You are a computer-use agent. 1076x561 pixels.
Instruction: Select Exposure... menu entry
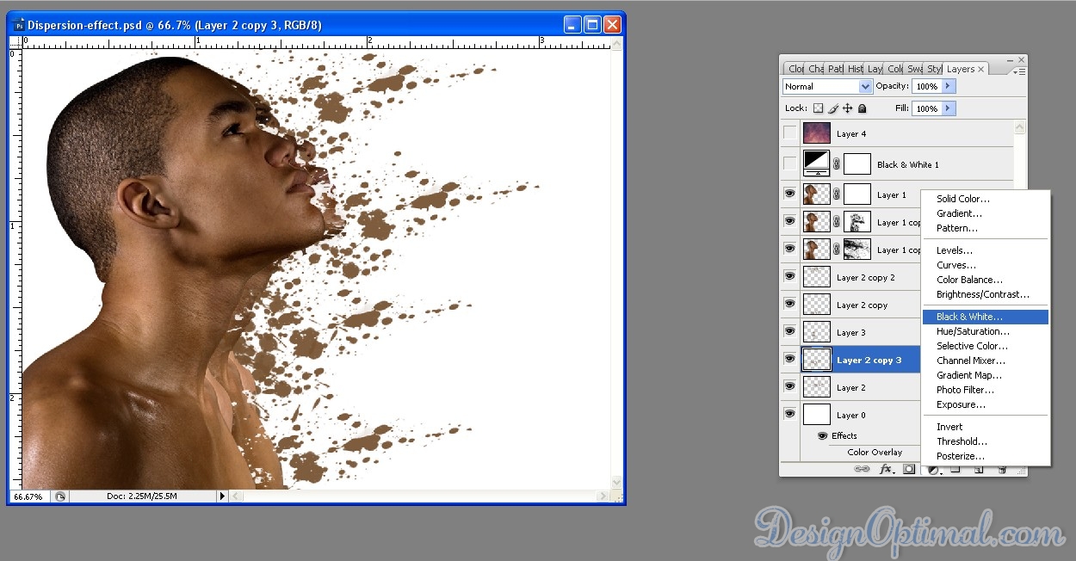coord(986,404)
